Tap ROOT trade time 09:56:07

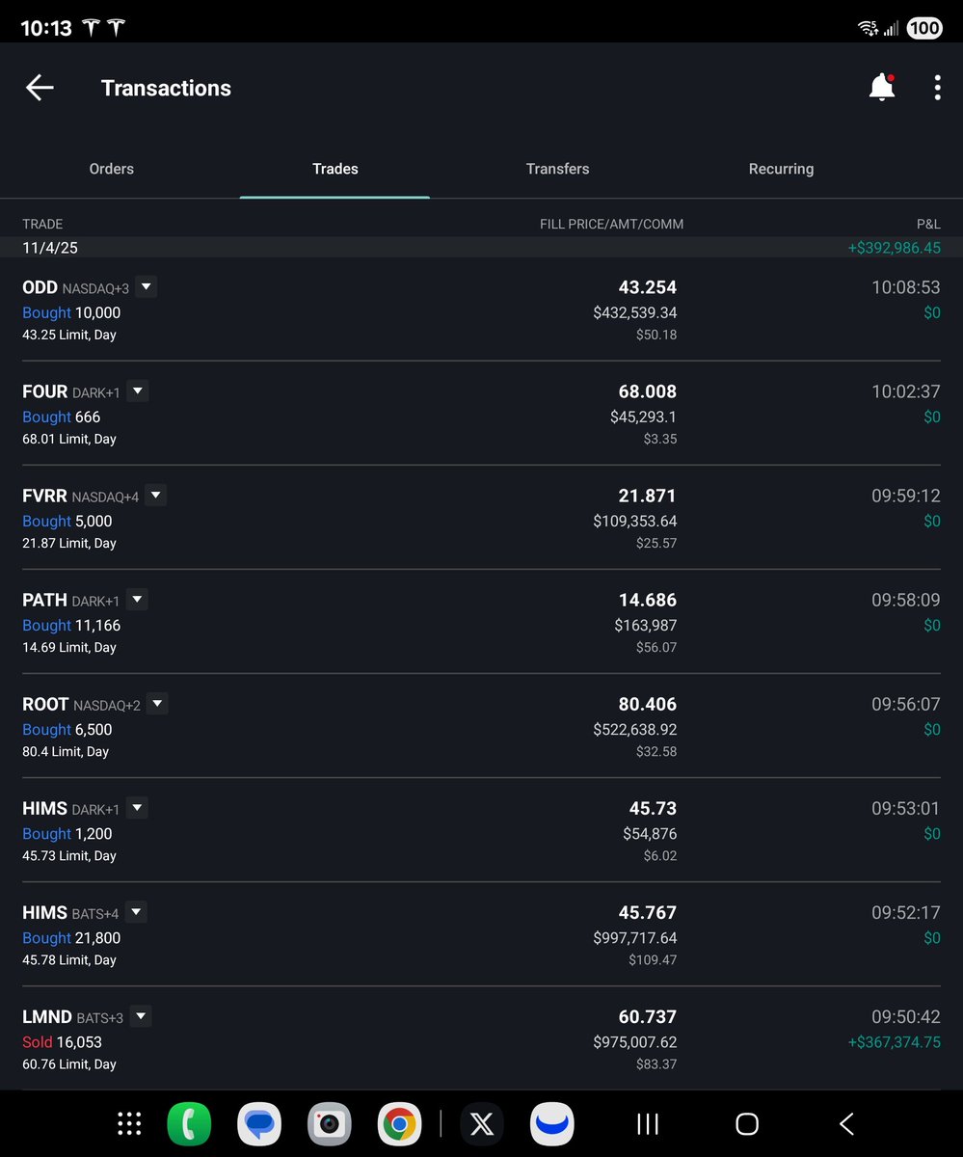906,704
